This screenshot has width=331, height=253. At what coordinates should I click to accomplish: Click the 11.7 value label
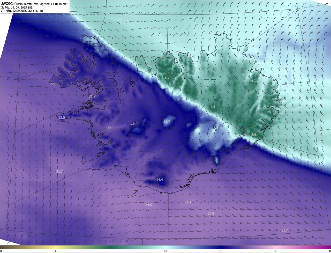click(167, 122)
